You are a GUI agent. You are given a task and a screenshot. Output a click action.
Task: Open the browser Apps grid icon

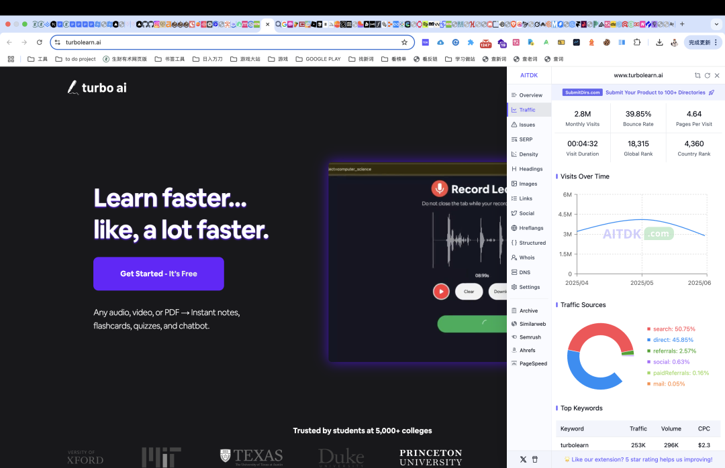click(x=11, y=59)
